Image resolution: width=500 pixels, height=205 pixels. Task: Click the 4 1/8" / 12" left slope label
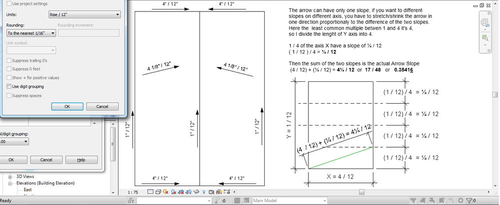160,67
